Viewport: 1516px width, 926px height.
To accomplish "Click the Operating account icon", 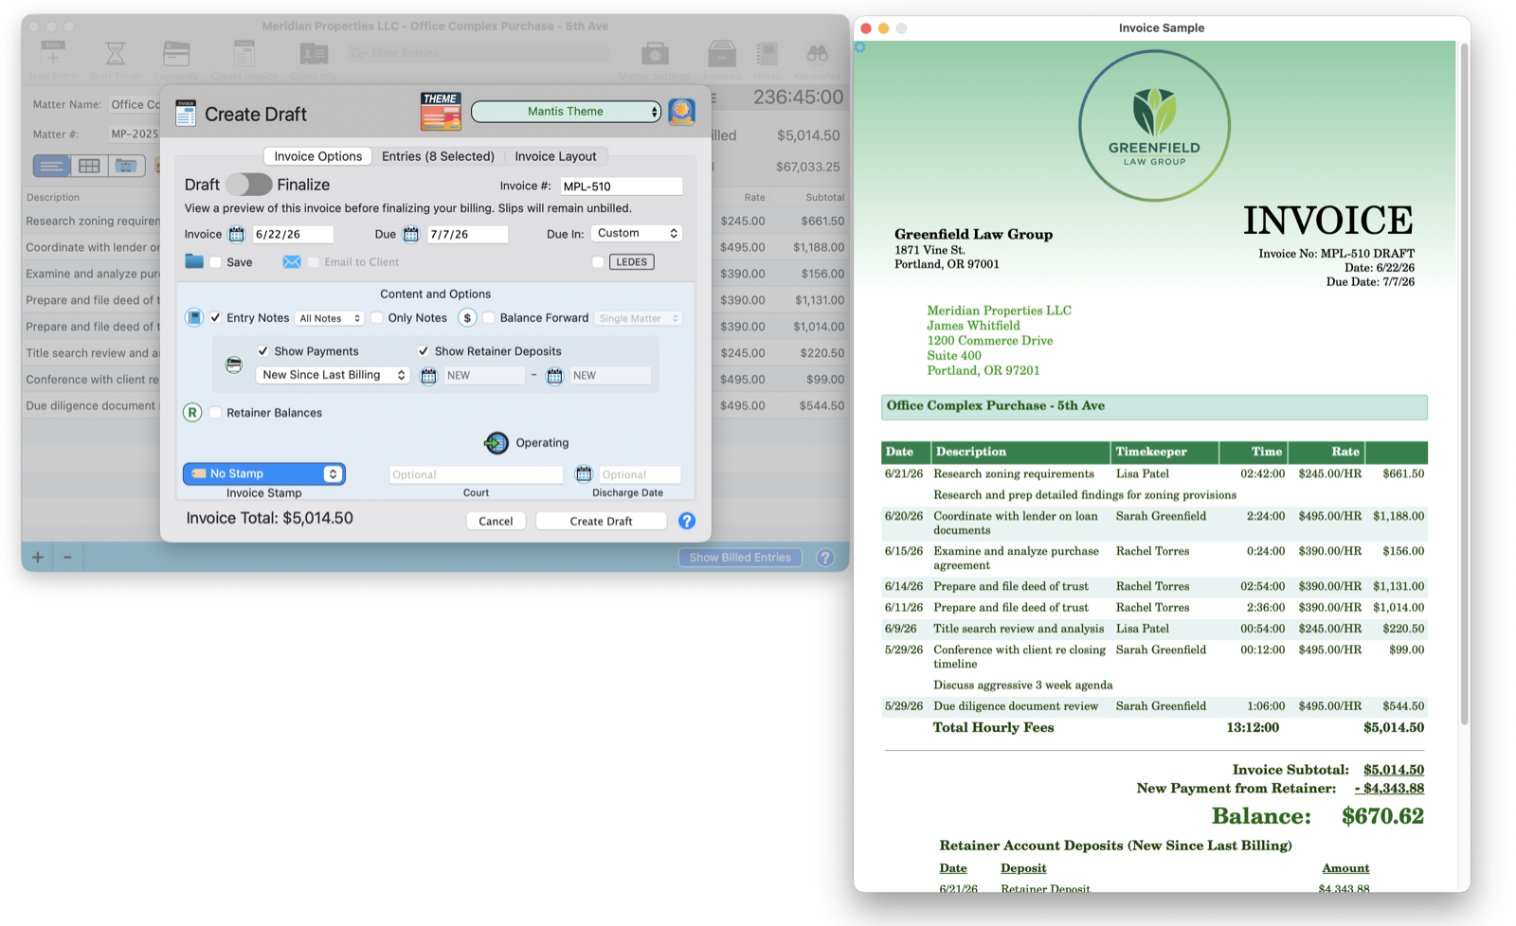I will tap(496, 442).
